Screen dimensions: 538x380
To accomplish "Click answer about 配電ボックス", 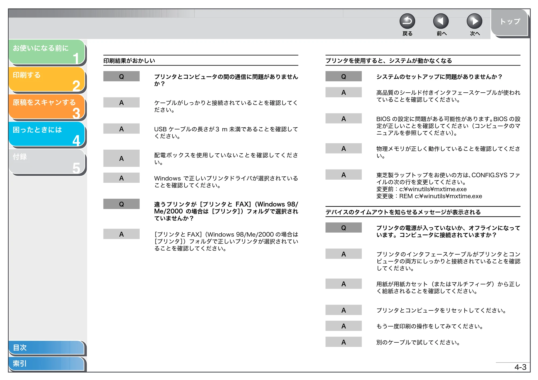I will (x=226, y=159).
